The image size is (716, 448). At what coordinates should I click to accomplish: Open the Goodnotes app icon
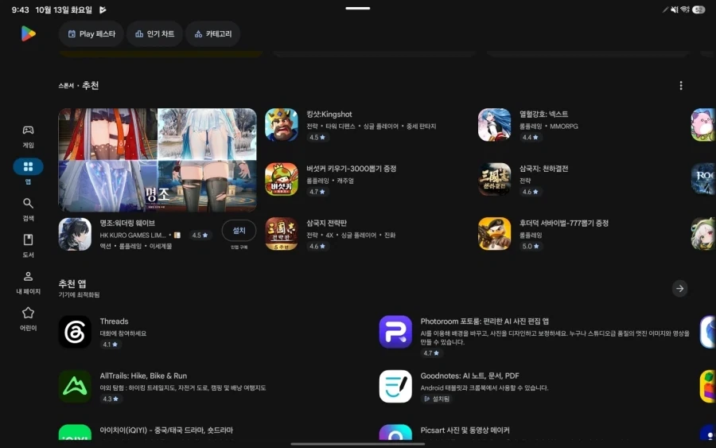click(x=395, y=387)
